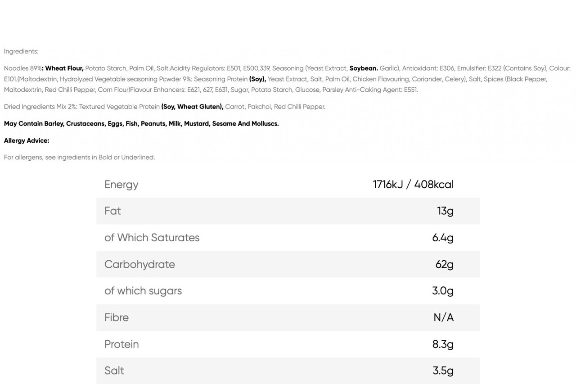The image size is (576, 384).
Task: Click the Ingredients heading
Action: (21, 51)
